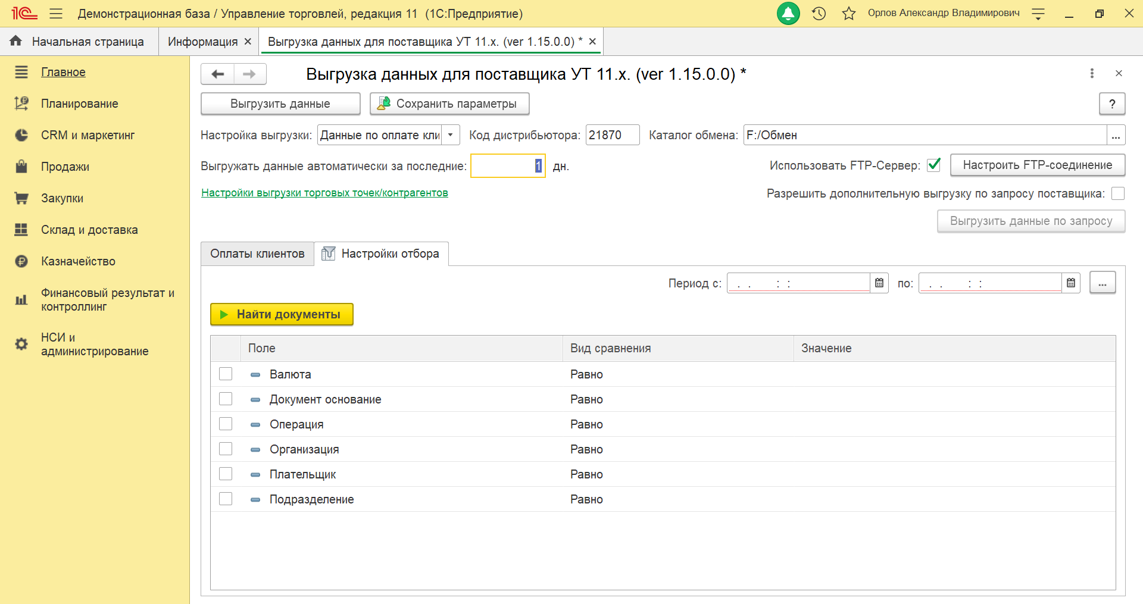
Task: Toggle Использовать FTP-Сервер checkbox
Action: 934,165
